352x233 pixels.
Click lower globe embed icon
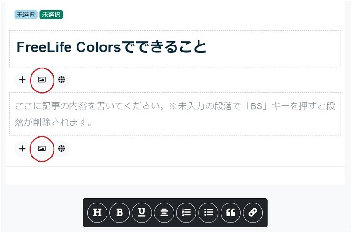(x=61, y=149)
